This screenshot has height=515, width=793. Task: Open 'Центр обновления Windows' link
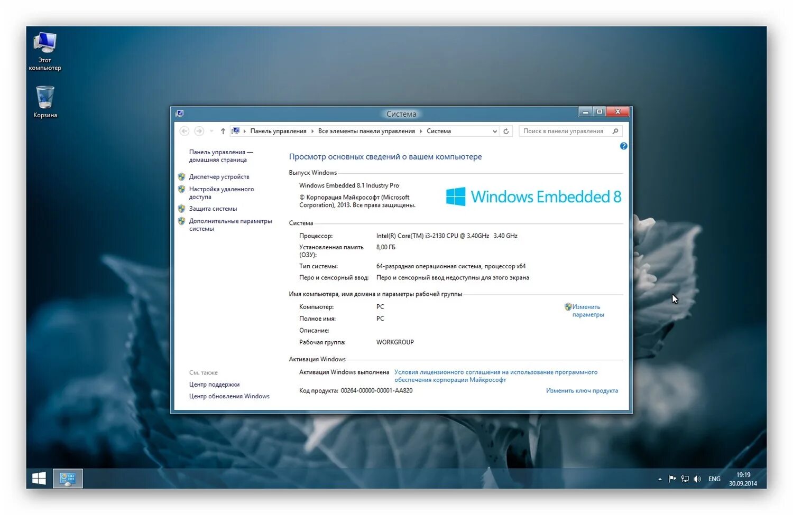coord(229,396)
